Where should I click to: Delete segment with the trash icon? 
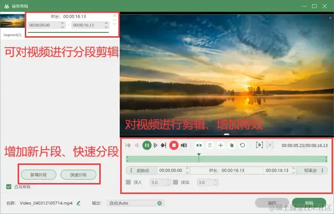(x=210, y=145)
